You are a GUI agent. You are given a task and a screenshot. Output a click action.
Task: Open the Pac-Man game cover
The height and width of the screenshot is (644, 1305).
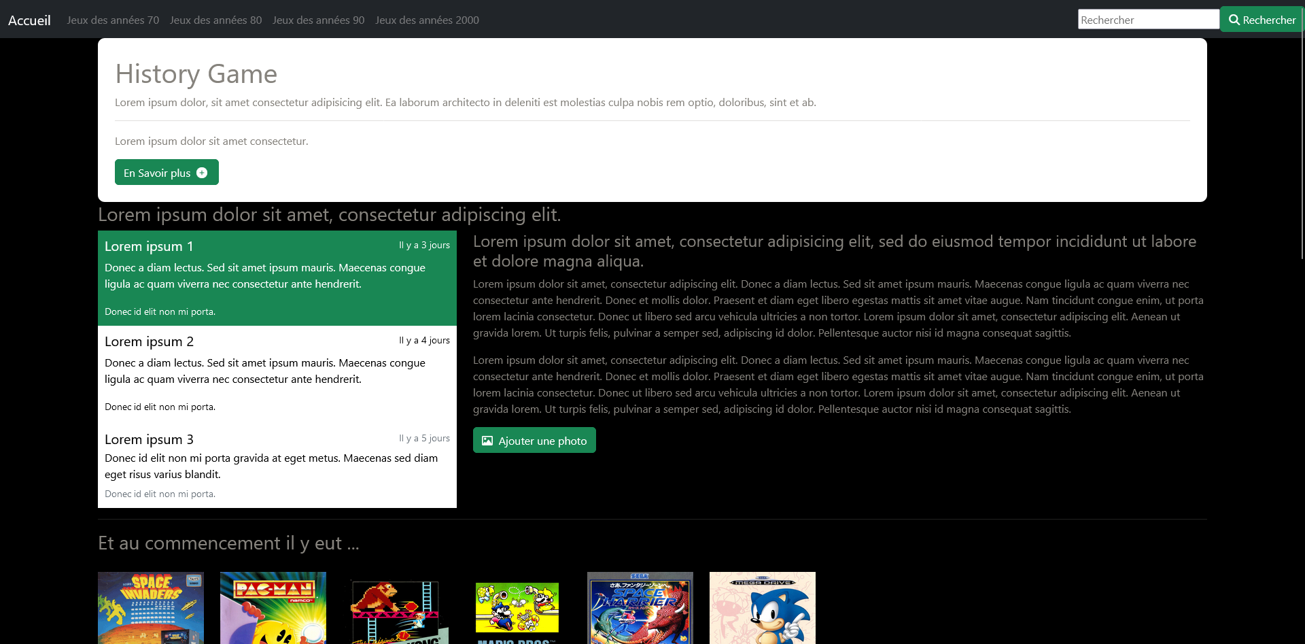[273, 607]
